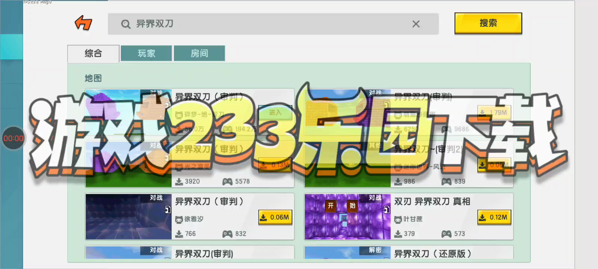Open the 异界双刀（还原版）map title
This screenshot has width=598, height=269.
pos(432,254)
